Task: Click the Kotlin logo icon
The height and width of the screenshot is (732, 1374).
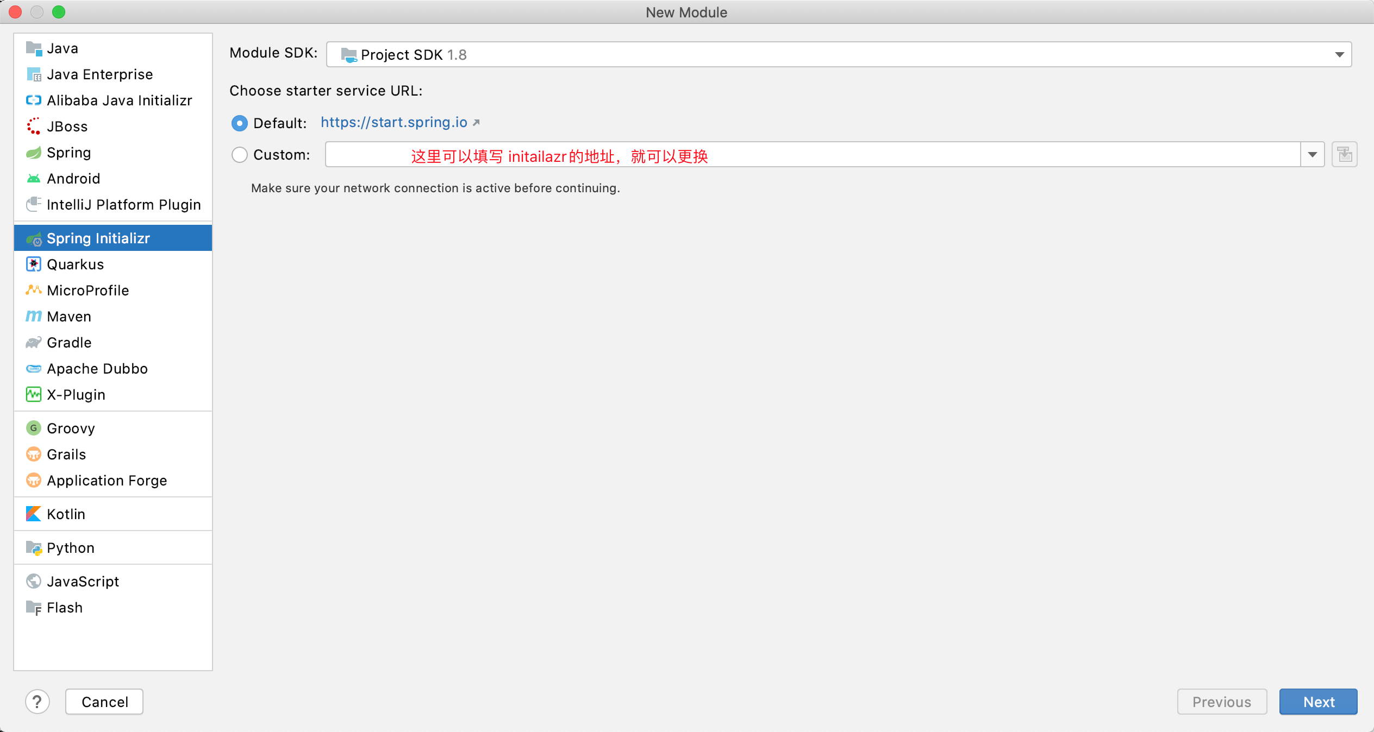Action: click(x=34, y=514)
